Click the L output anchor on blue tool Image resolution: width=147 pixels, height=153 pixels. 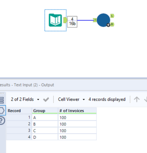112,16
